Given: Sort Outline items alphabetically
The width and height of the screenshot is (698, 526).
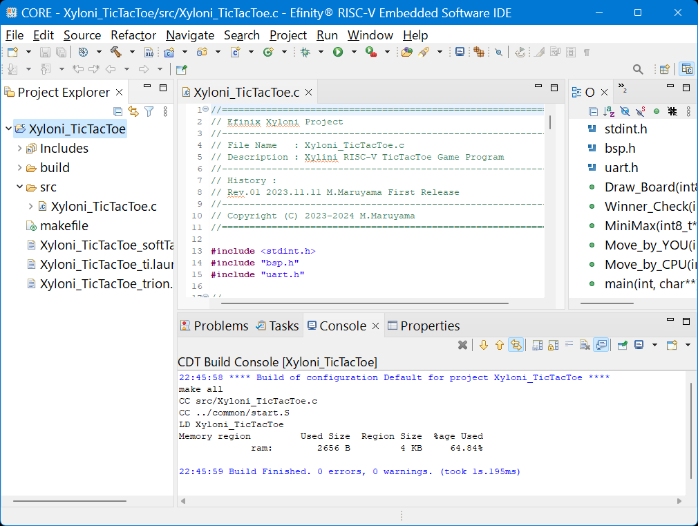Looking at the screenshot, I should point(609,111).
